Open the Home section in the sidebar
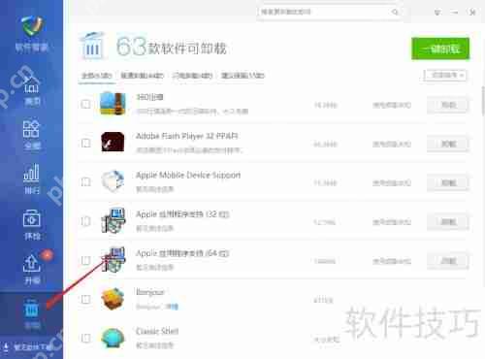Viewport: 485px width, 359px height. [32, 90]
